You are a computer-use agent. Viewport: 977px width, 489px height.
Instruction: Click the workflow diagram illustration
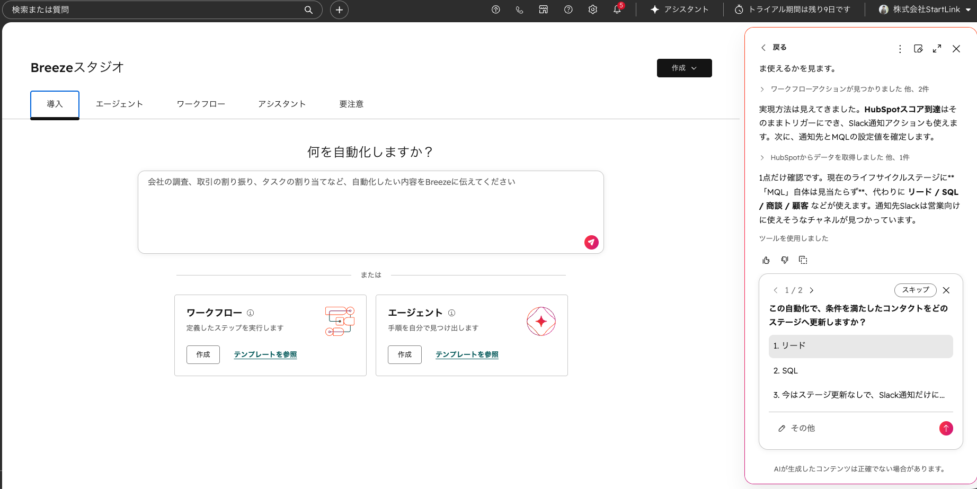pyautogui.click(x=340, y=321)
